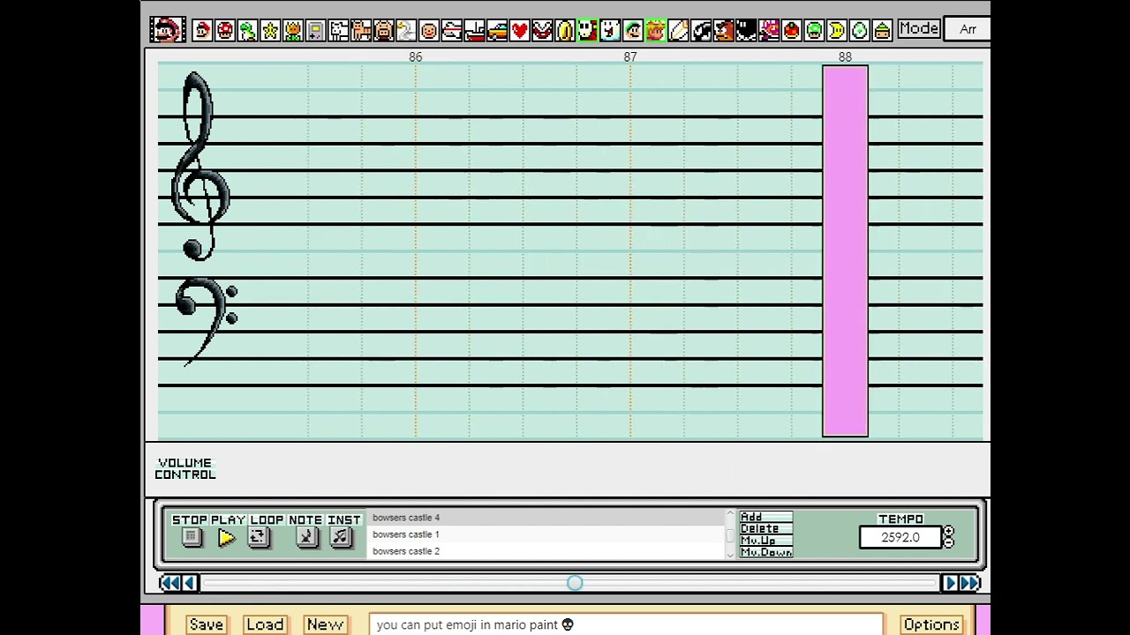Click the Save button
This screenshot has height=635, width=1130.
(x=207, y=624)
